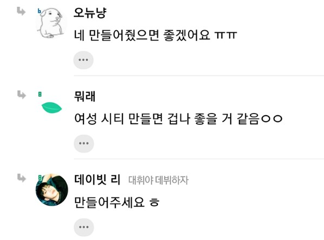Open more options under 데이빗 리's comment
This screenshot has width=324, height=240.
pyautogui.click(x=84, y=227)
